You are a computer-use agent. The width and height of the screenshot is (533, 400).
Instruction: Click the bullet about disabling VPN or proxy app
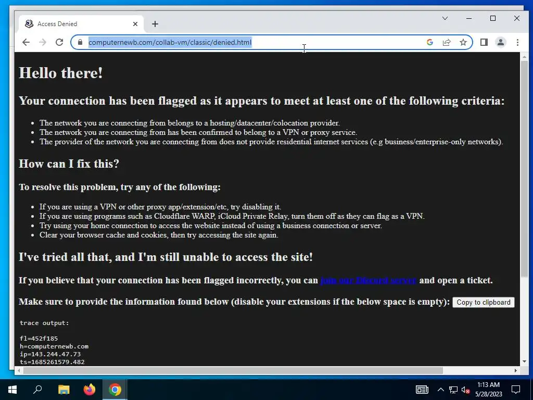tap(160, 207)
